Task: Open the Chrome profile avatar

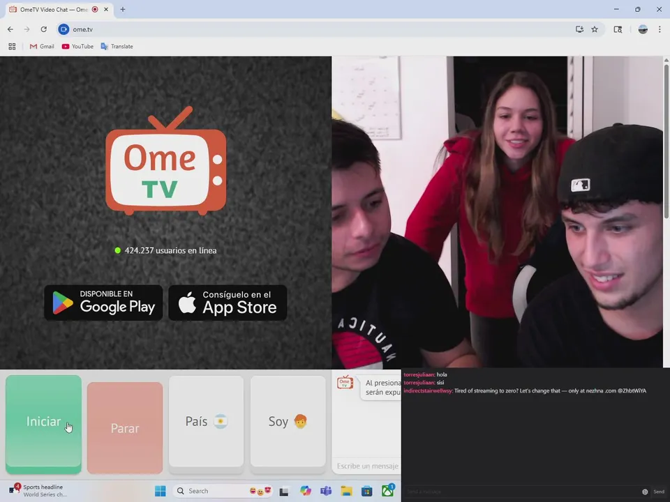Action: coord(643,29)
